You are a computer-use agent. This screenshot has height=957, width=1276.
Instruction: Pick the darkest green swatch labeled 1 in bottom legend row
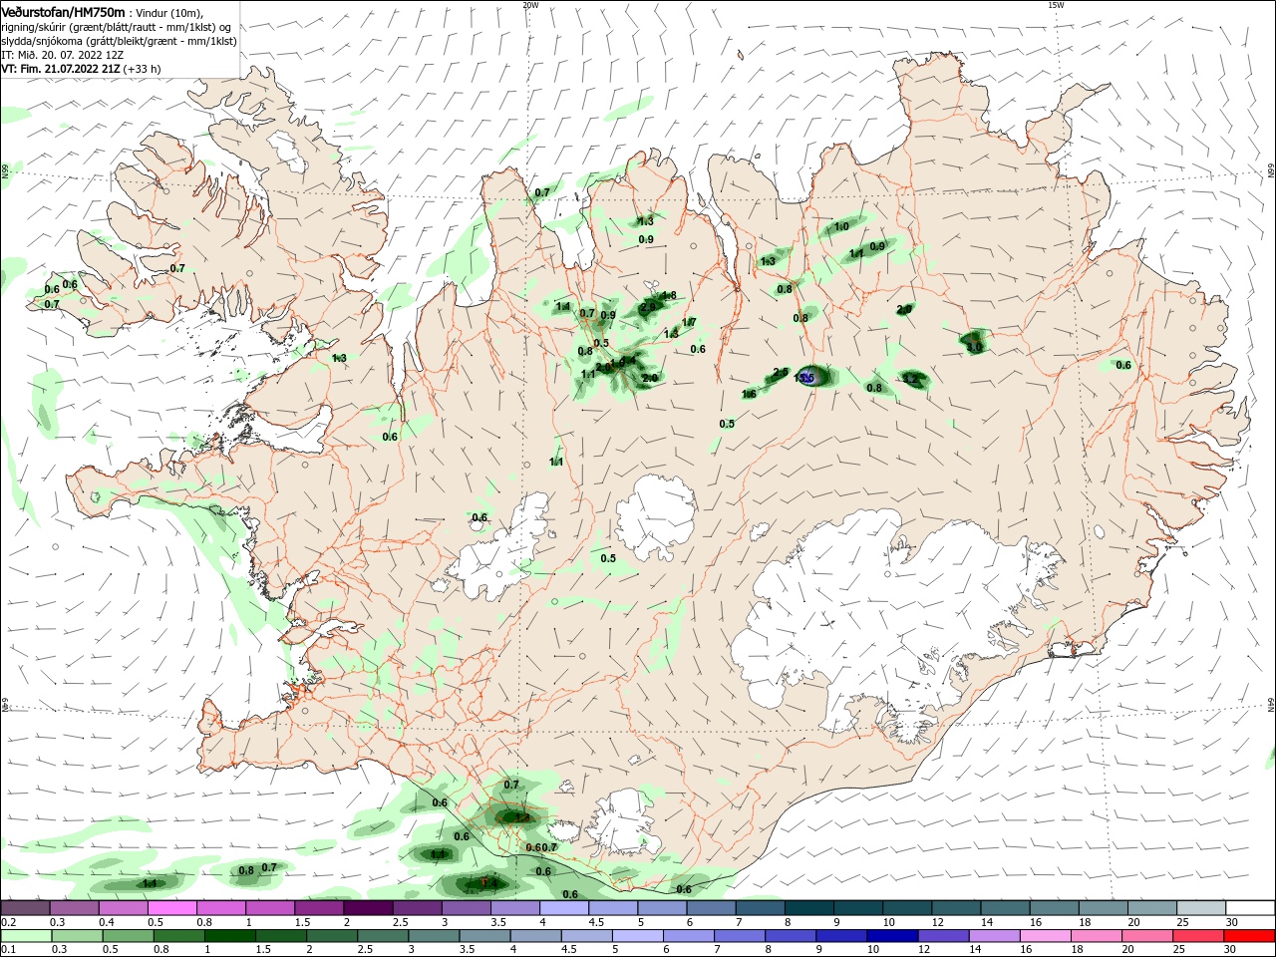[x=229, y=936]
